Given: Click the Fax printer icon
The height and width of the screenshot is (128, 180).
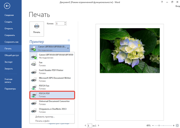Looking at the screenshot, I should pos(34,64).
